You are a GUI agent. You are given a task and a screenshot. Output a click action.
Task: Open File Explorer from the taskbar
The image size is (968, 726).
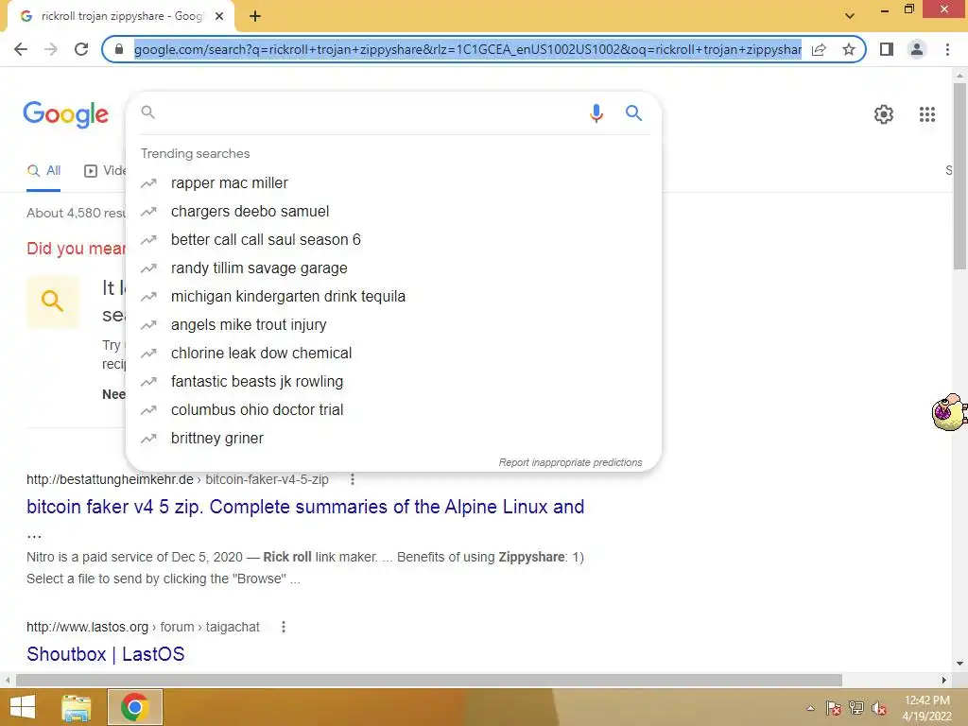click(x=76, y=707)
